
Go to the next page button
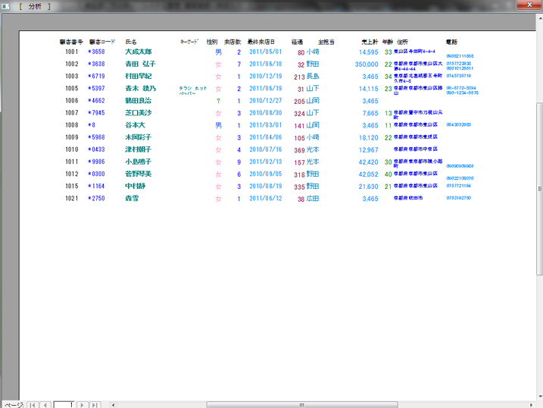82,405
